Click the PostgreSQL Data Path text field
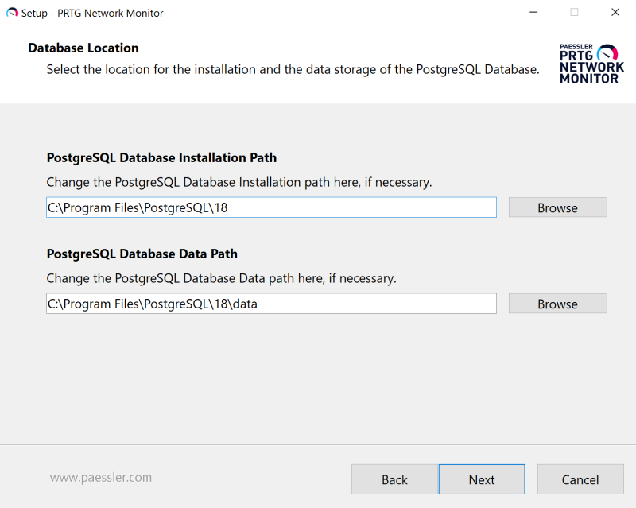The width and height of the screenshot is (636, 508). coord(271,304)
